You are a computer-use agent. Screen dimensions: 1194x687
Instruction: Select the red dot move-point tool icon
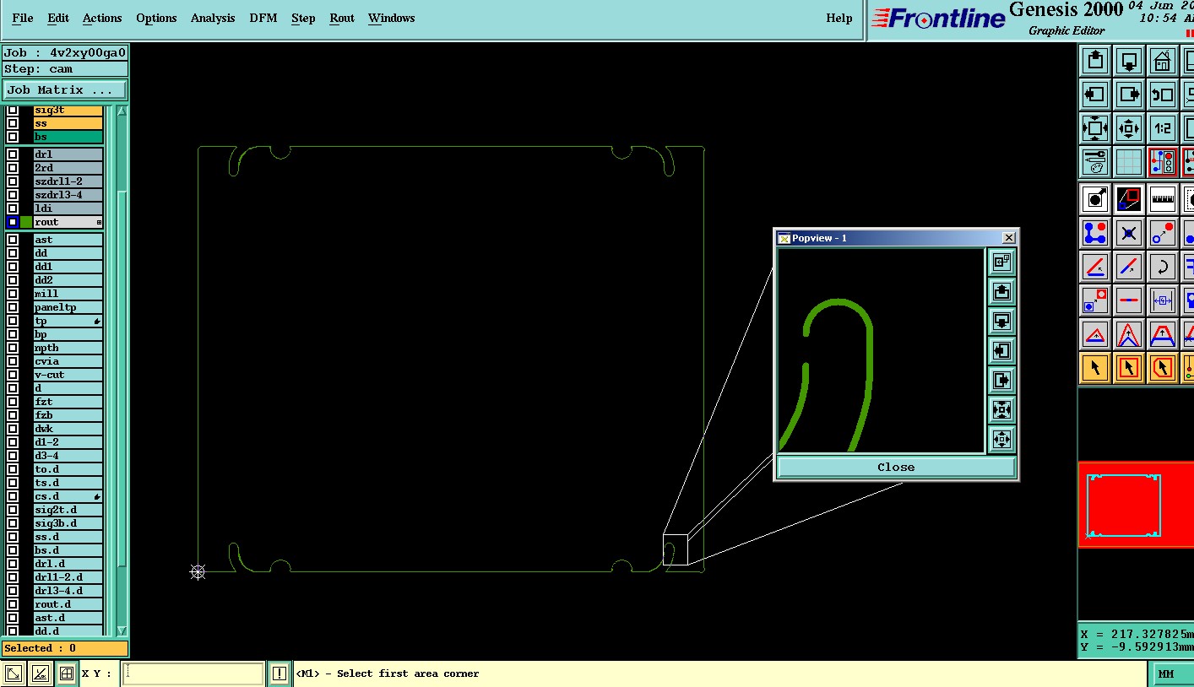(1163, 233)
